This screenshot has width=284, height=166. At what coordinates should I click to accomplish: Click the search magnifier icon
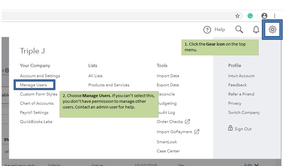[239, 29]
